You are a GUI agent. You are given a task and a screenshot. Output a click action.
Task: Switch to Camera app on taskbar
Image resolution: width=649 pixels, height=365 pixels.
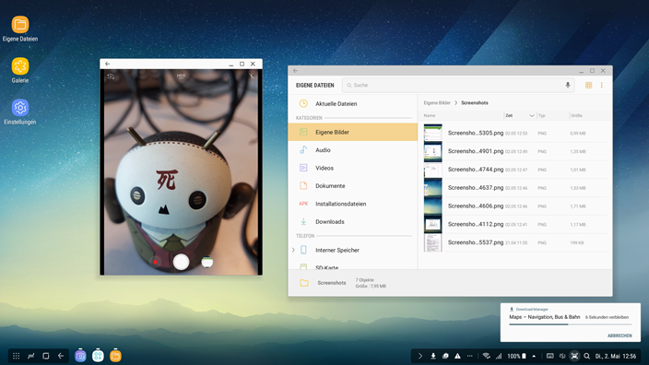pyautogui.click(x=80, y=356)
